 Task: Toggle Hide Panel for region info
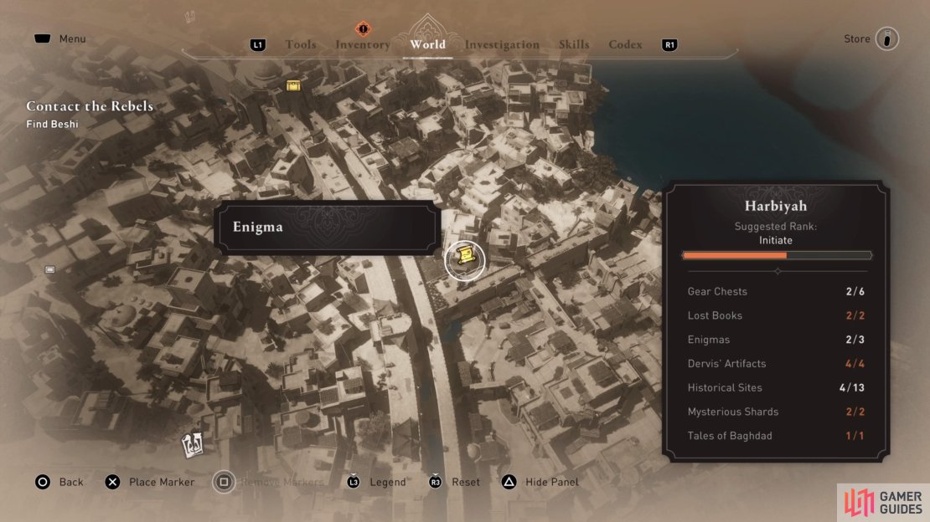tap(540, 482)
